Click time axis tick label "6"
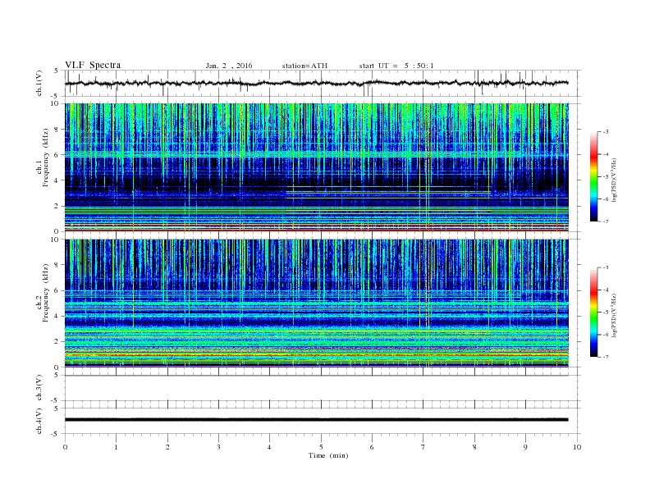 point(372,447)
